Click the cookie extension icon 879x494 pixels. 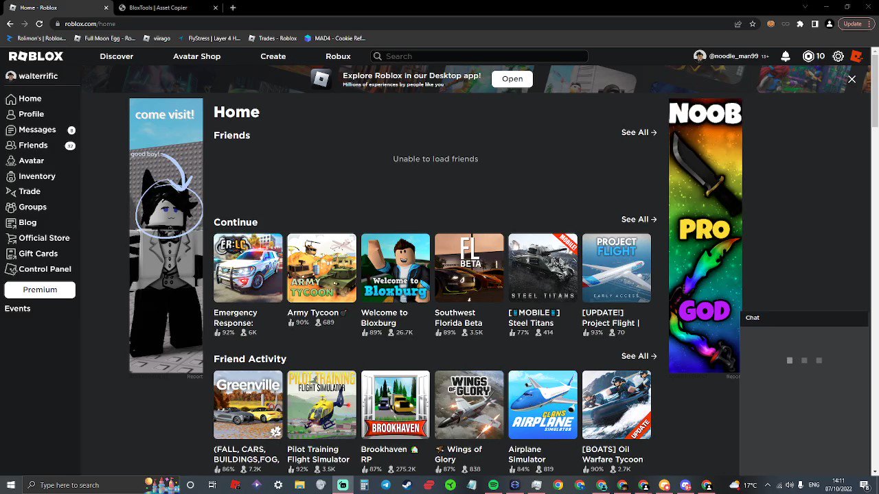coord(770,23)
